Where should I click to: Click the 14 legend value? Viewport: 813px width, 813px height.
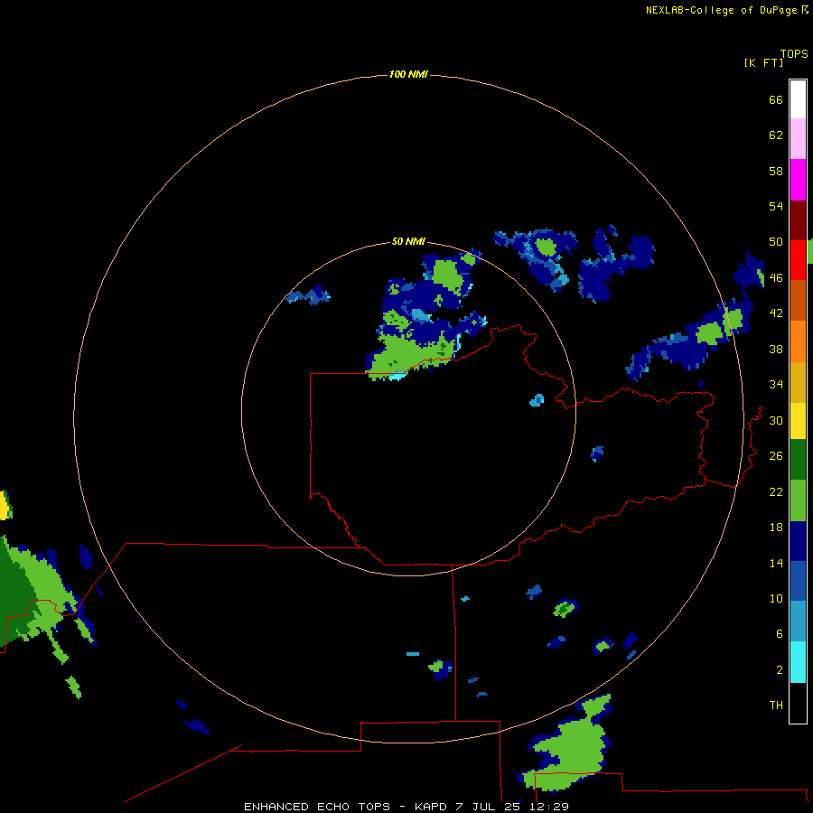pos(776,563)
